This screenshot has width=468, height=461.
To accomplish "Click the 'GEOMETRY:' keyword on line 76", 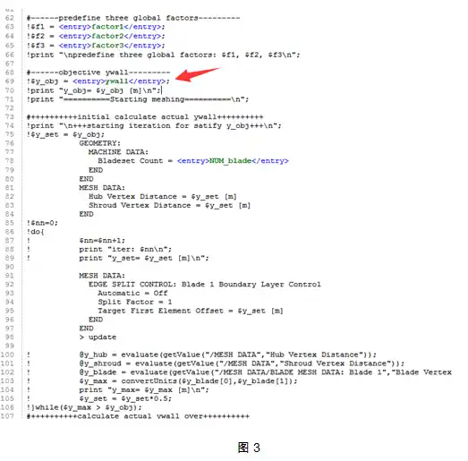I will click(99, 143).
